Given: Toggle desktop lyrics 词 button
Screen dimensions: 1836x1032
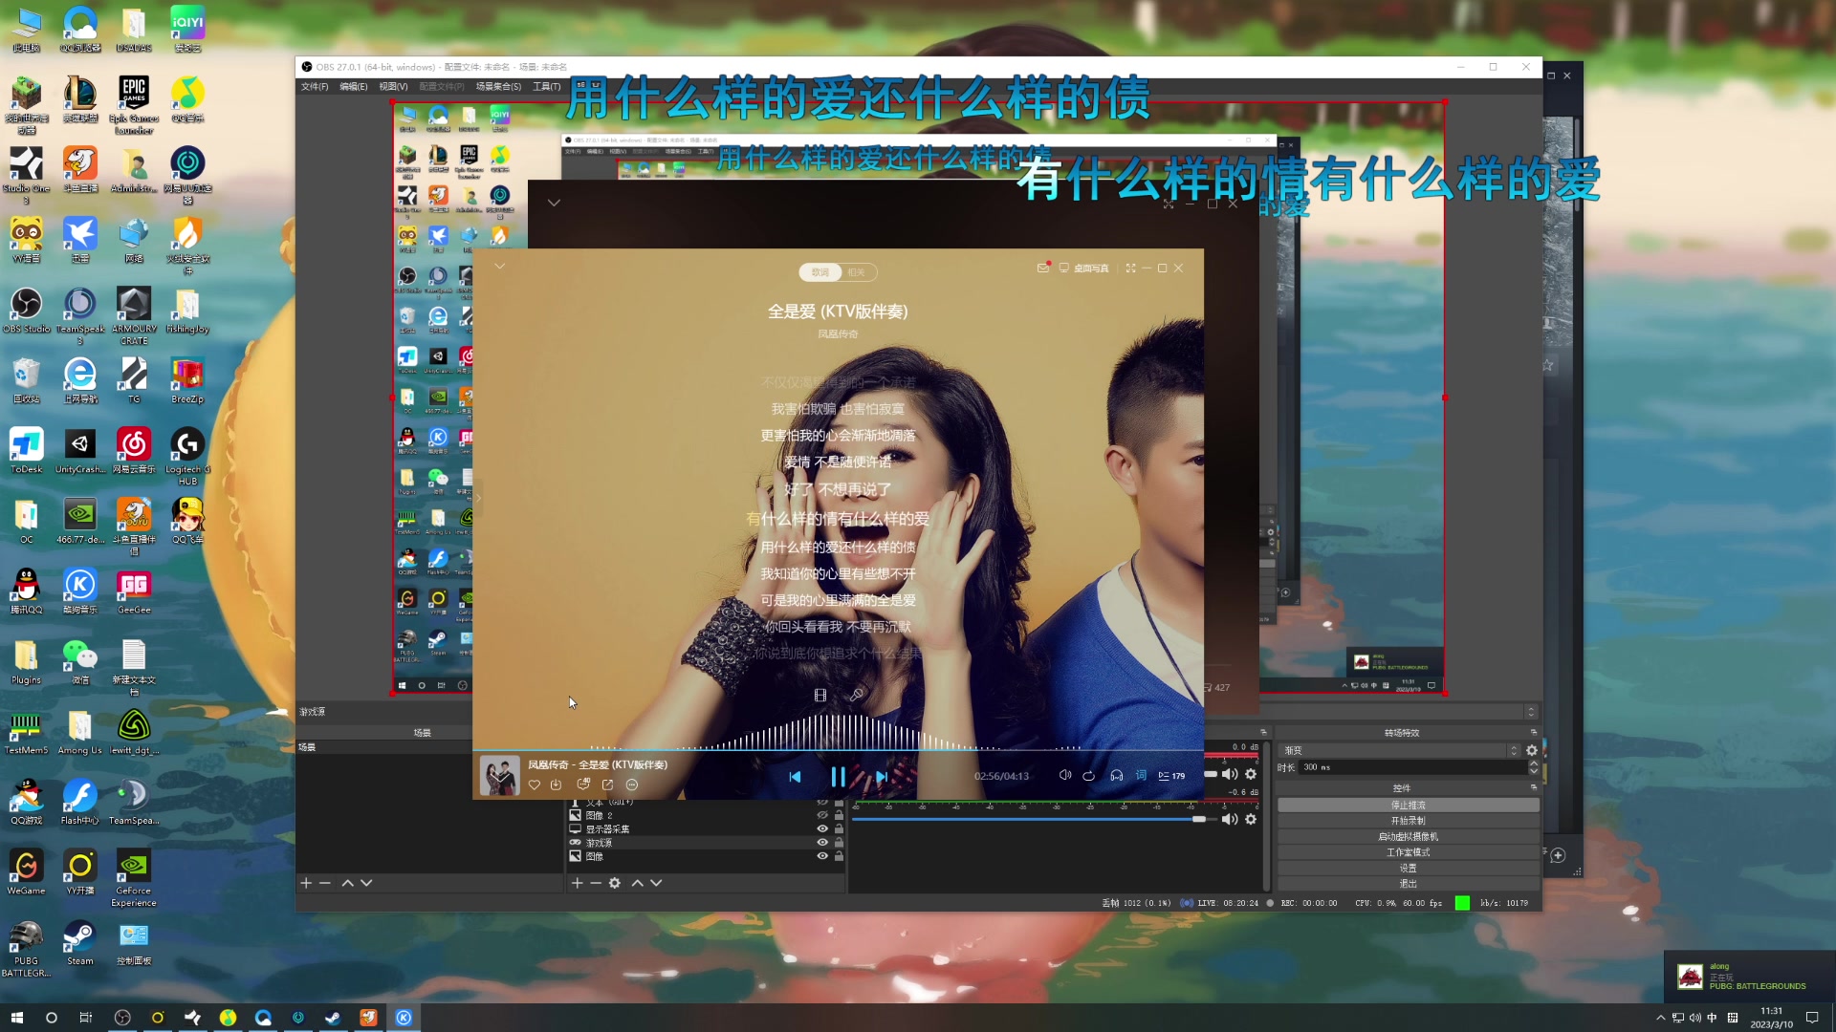Looking at the screenshot, I should coord(1141,775).
